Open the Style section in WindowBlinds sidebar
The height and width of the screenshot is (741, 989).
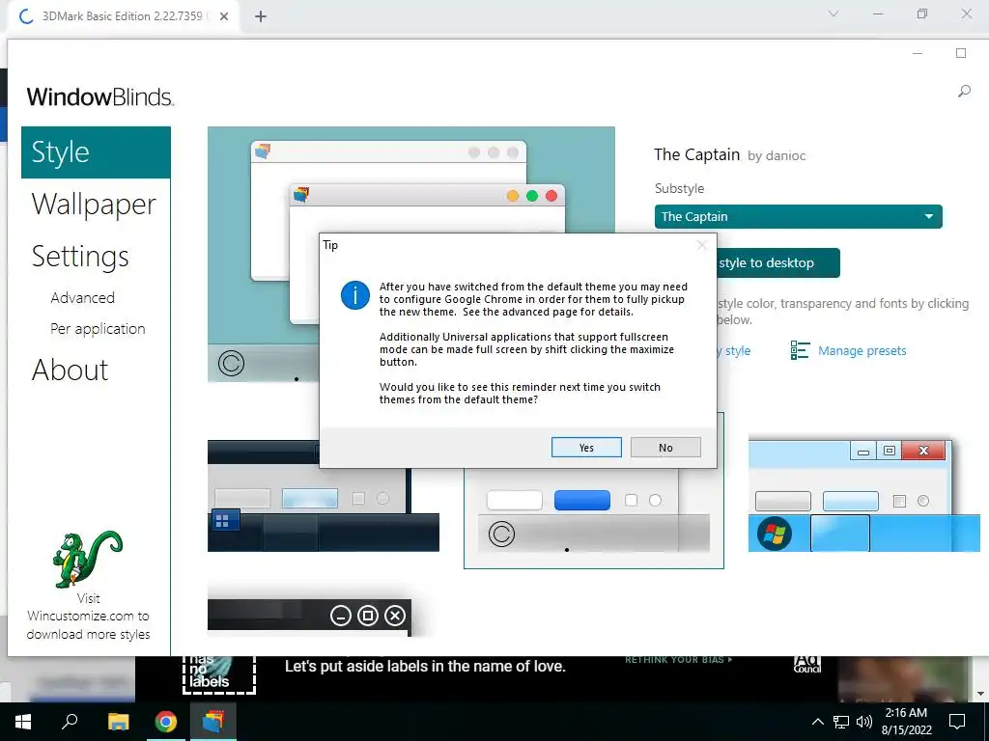click(x=96, y=152)
